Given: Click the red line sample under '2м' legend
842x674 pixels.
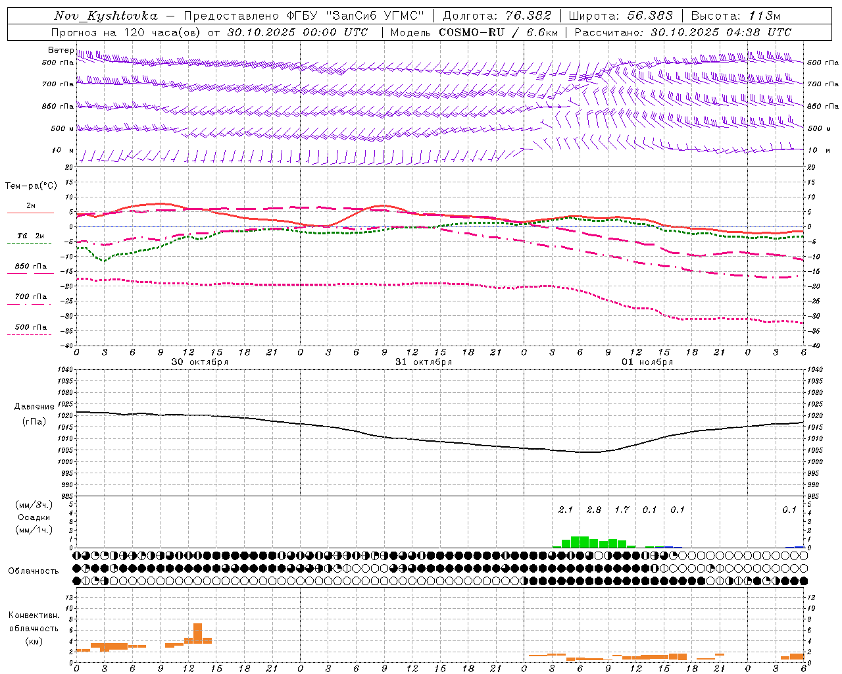Looking at the screenshot, I should tap(30, 213).
